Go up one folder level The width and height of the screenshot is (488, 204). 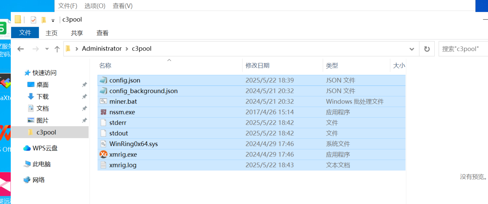click(x=57, y=49)
